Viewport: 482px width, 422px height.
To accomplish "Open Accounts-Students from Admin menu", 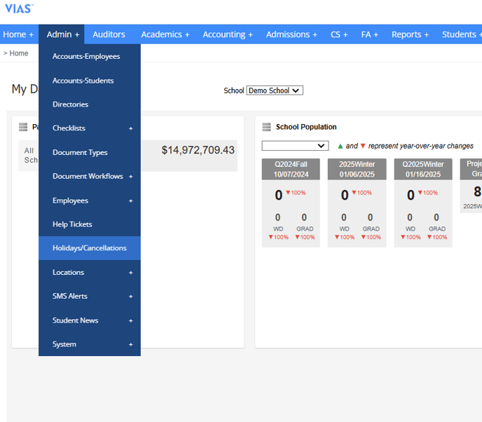I will (x=90, y=81).
